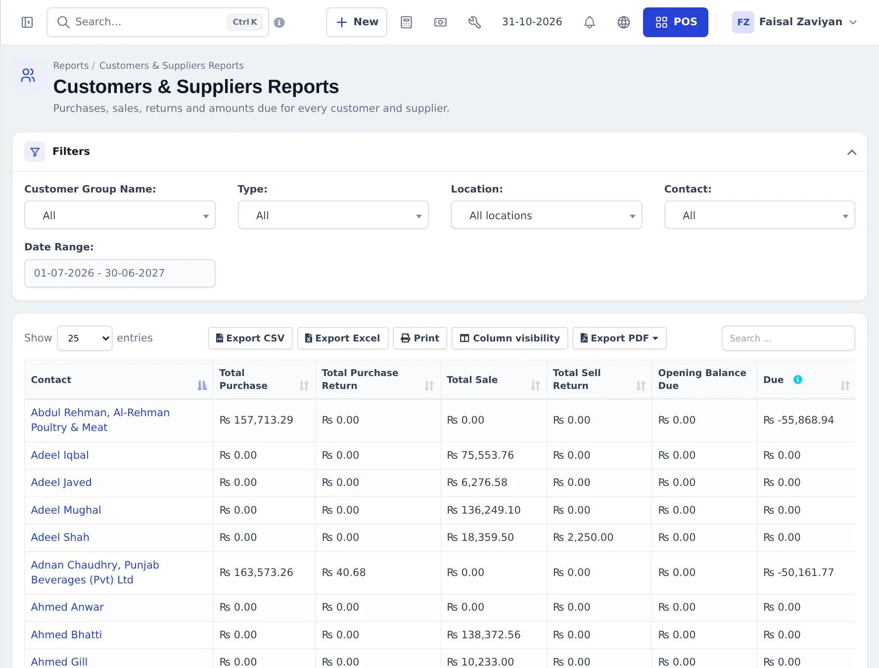Open the calculator icon in top bar
The height and width of the screenshot is (668, 879).
(406, 22)
